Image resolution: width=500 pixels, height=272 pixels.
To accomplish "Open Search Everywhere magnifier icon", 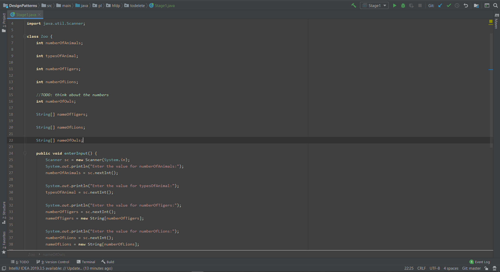I will (x=495, y=5).
